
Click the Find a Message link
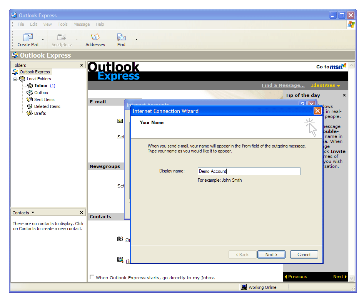point(283,85)
